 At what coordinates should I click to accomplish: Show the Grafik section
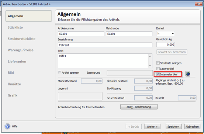tap(13, 95)
